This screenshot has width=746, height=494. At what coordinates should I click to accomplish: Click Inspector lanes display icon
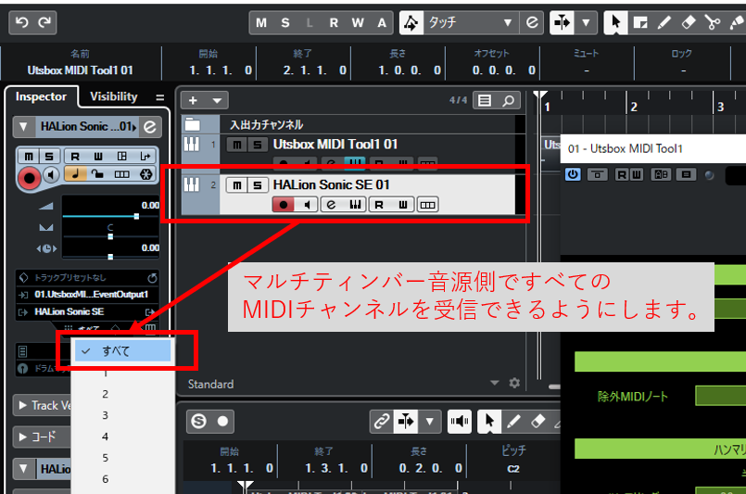click(x=121, y=174)
